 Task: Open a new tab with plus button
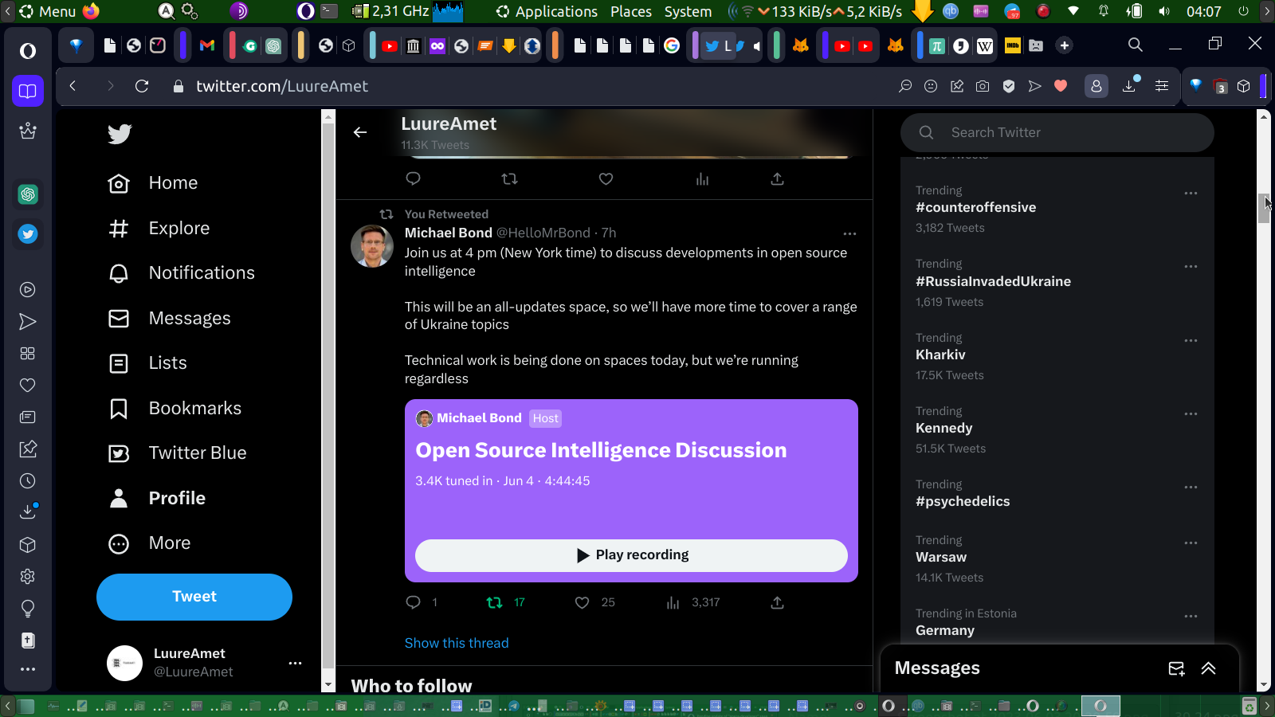[1065, 45]
